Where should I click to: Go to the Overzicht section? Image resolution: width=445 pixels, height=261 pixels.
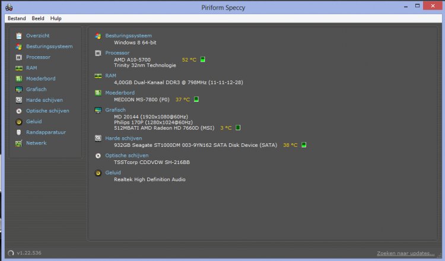click(x=38, y=36)
